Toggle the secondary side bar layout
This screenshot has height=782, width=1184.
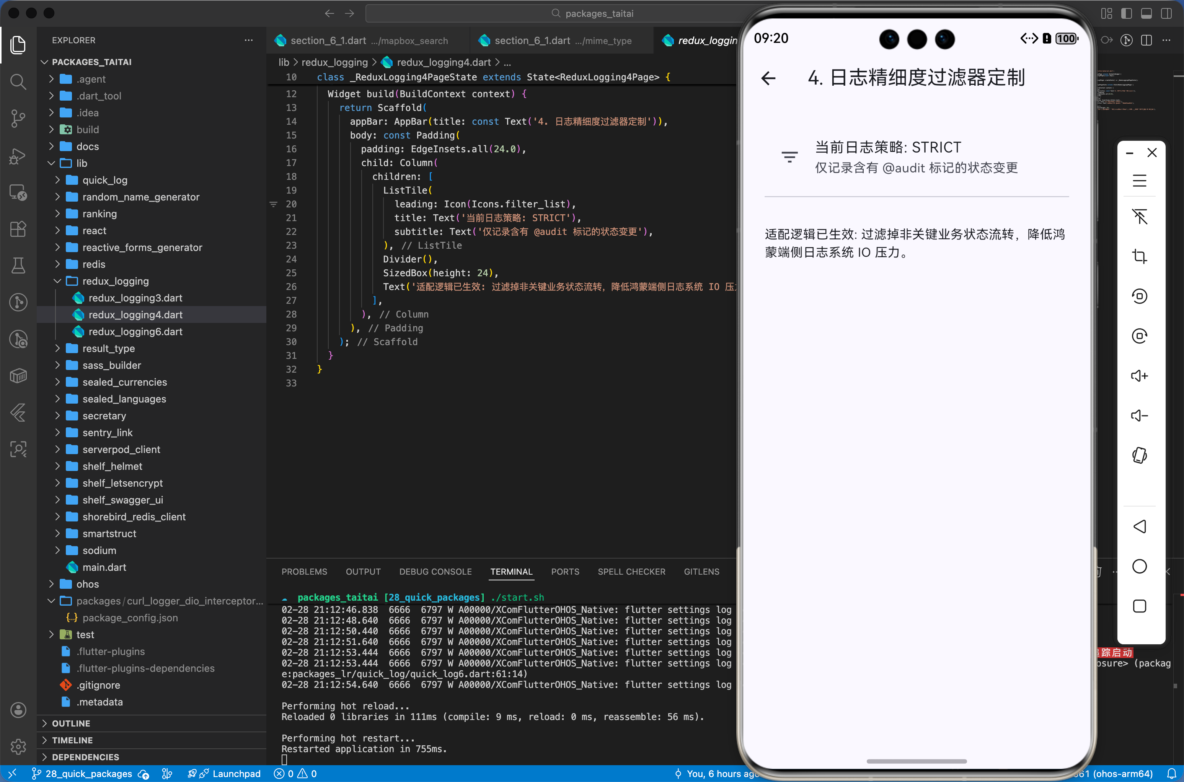coord(1166,13)
